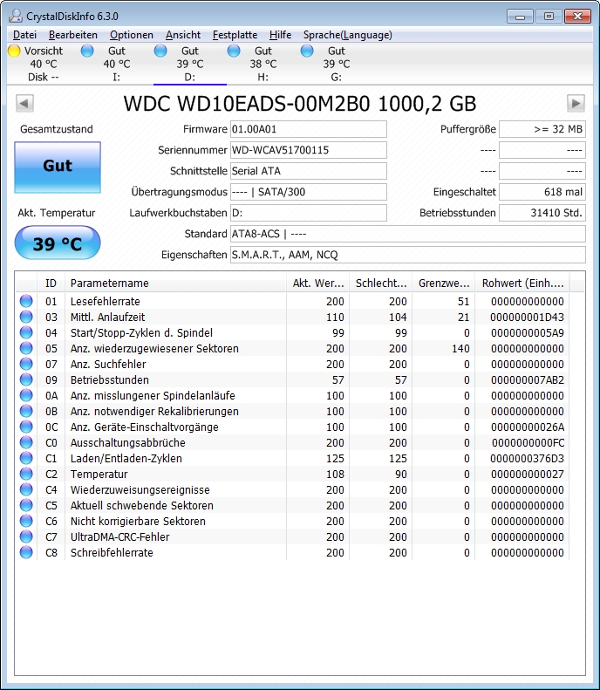Click status icon of Start/Stopp-Zyklen row

click(26, 332)
